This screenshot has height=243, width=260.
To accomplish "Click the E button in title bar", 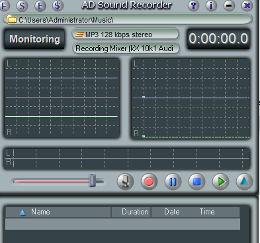I will coord(40,6).
